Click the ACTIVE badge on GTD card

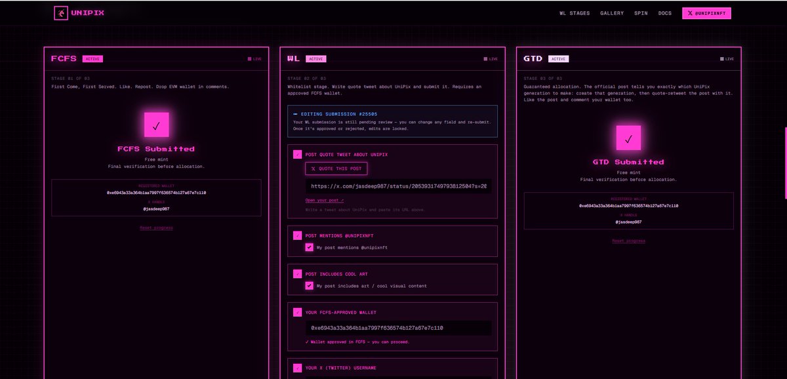[x=558, y=58]
